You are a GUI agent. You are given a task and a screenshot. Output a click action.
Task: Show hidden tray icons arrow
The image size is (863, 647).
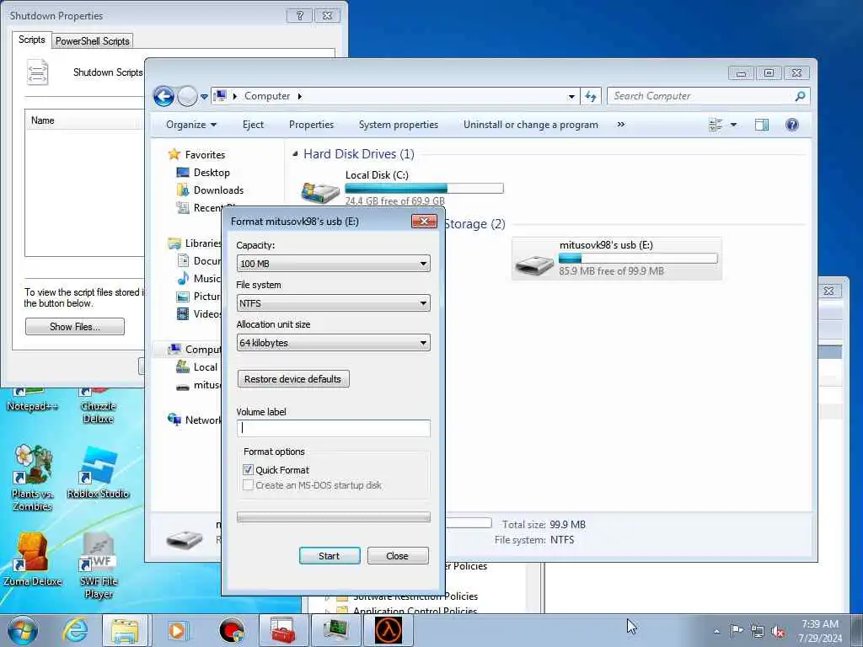716,631
